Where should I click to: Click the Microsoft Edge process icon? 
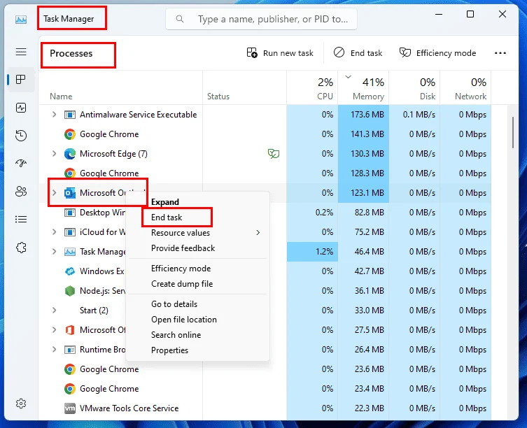pyautogui.click(x=70, y=154)
